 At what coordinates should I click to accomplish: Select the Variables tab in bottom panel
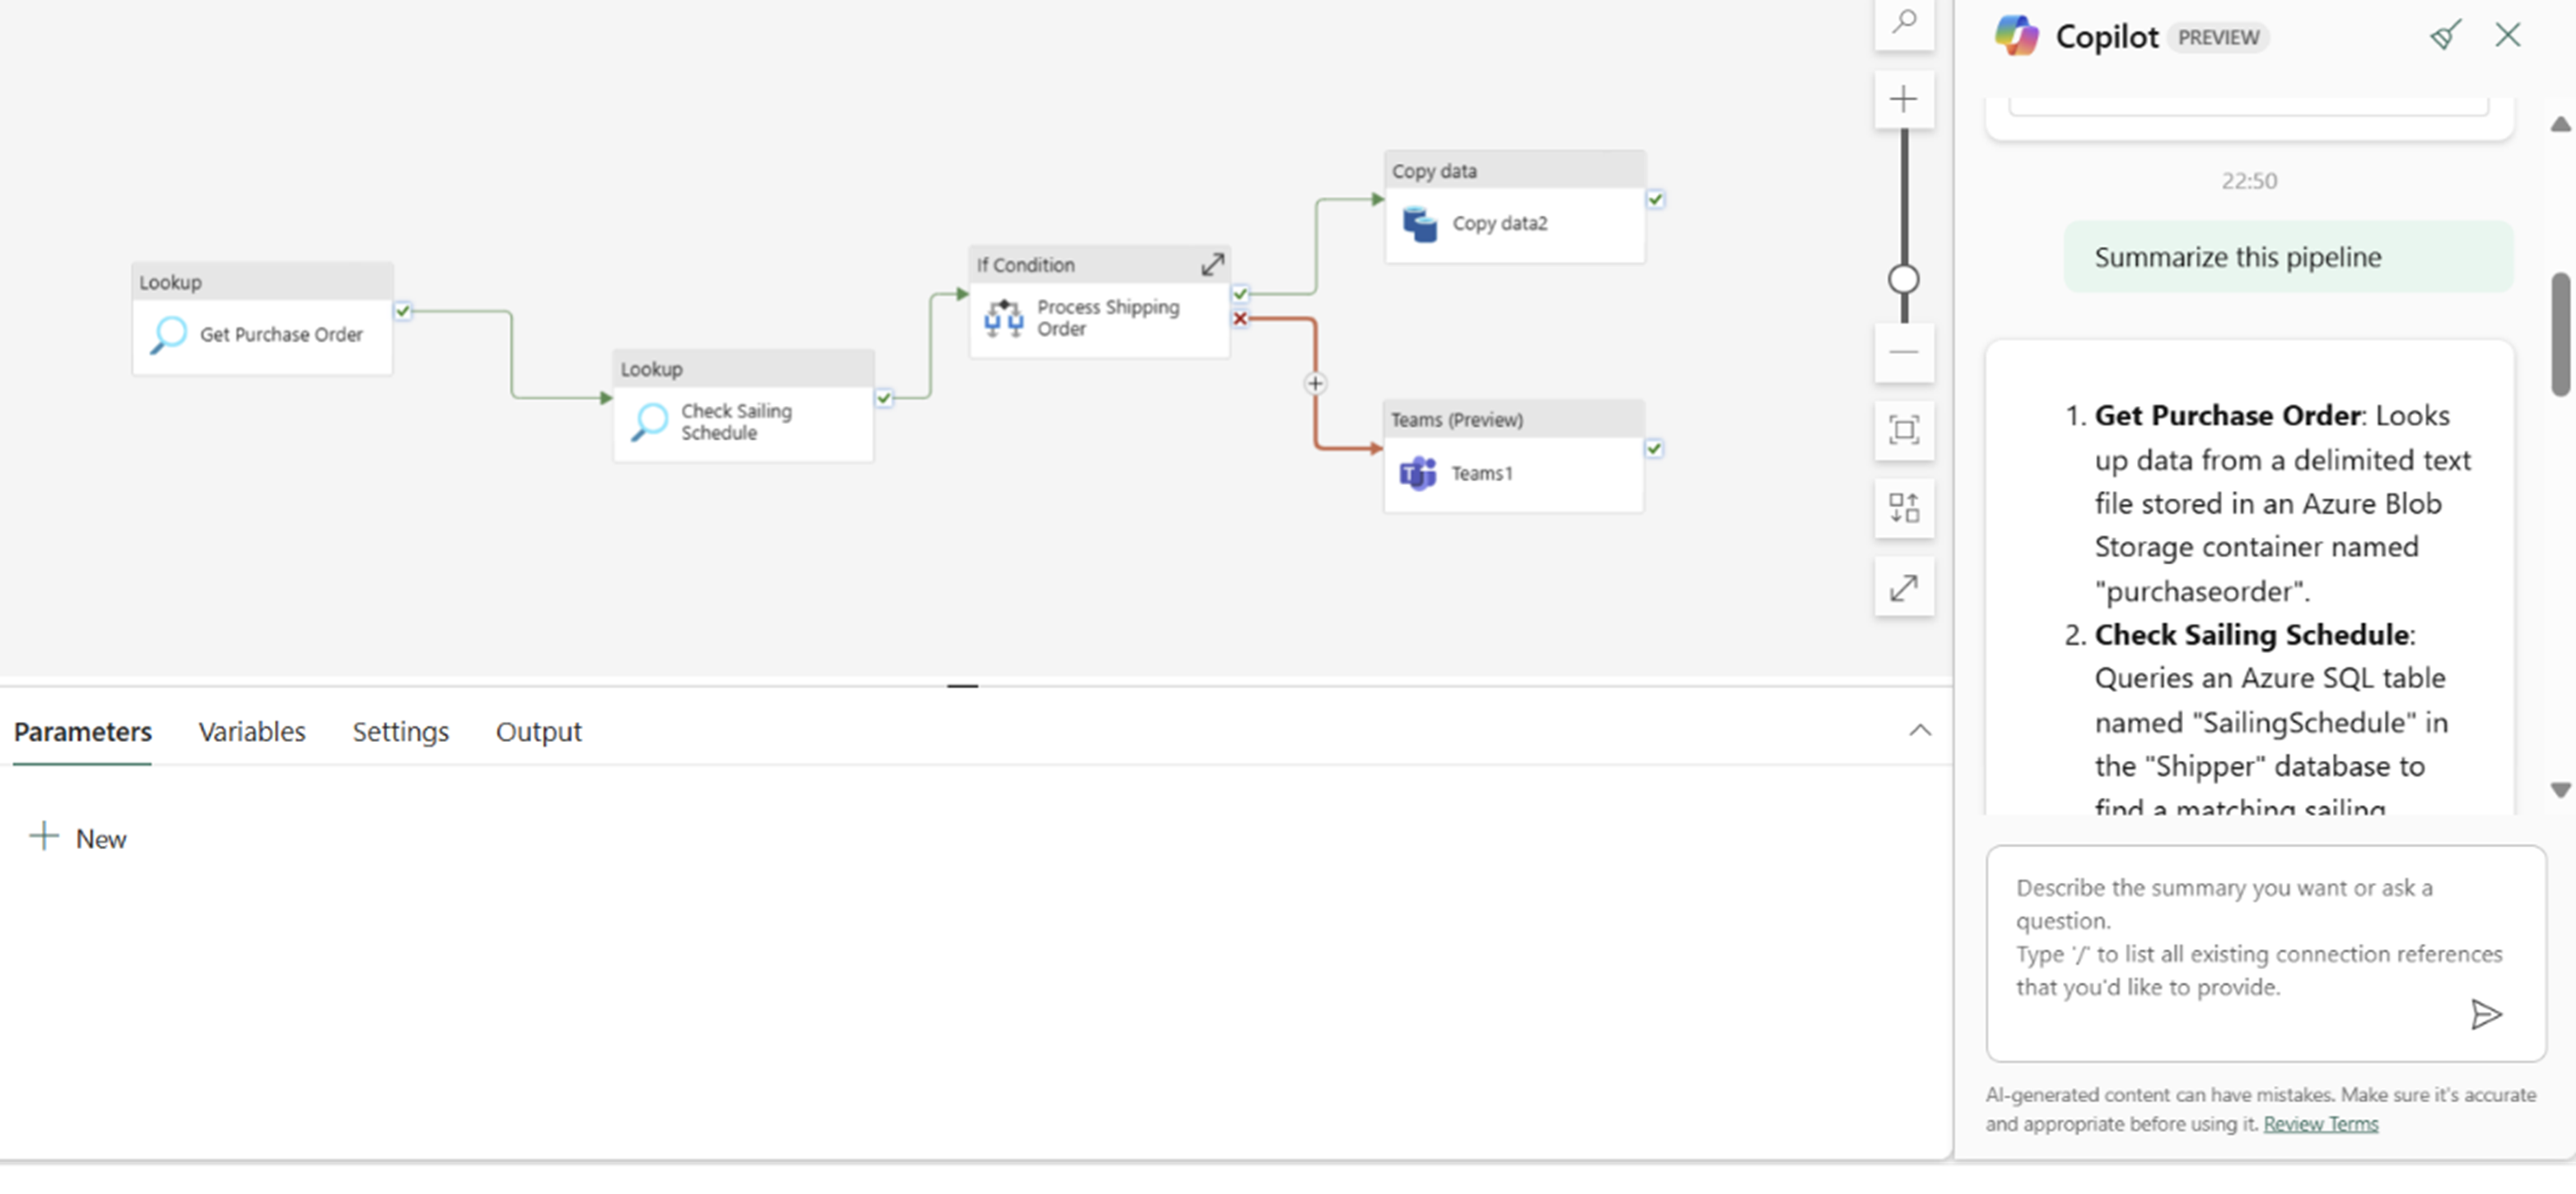tap(251, 731)
